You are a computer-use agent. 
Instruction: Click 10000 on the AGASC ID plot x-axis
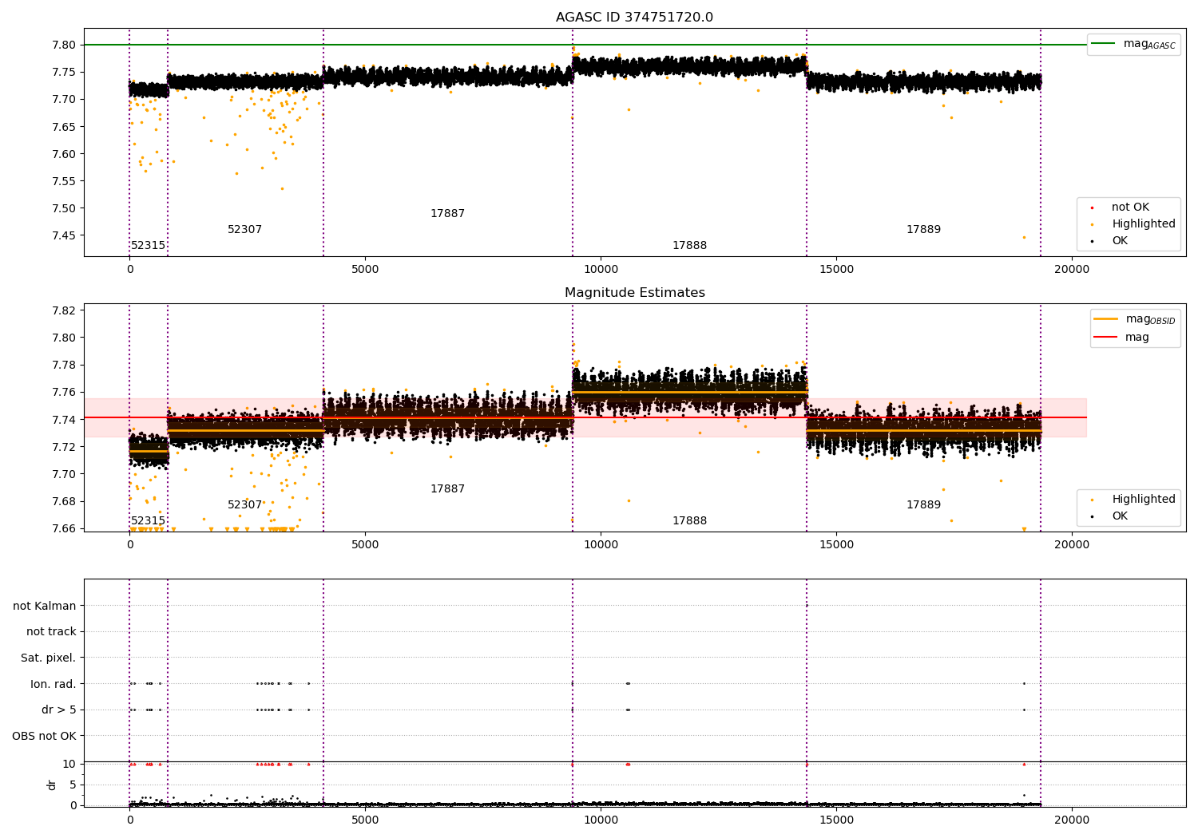(x=601, y=269)
